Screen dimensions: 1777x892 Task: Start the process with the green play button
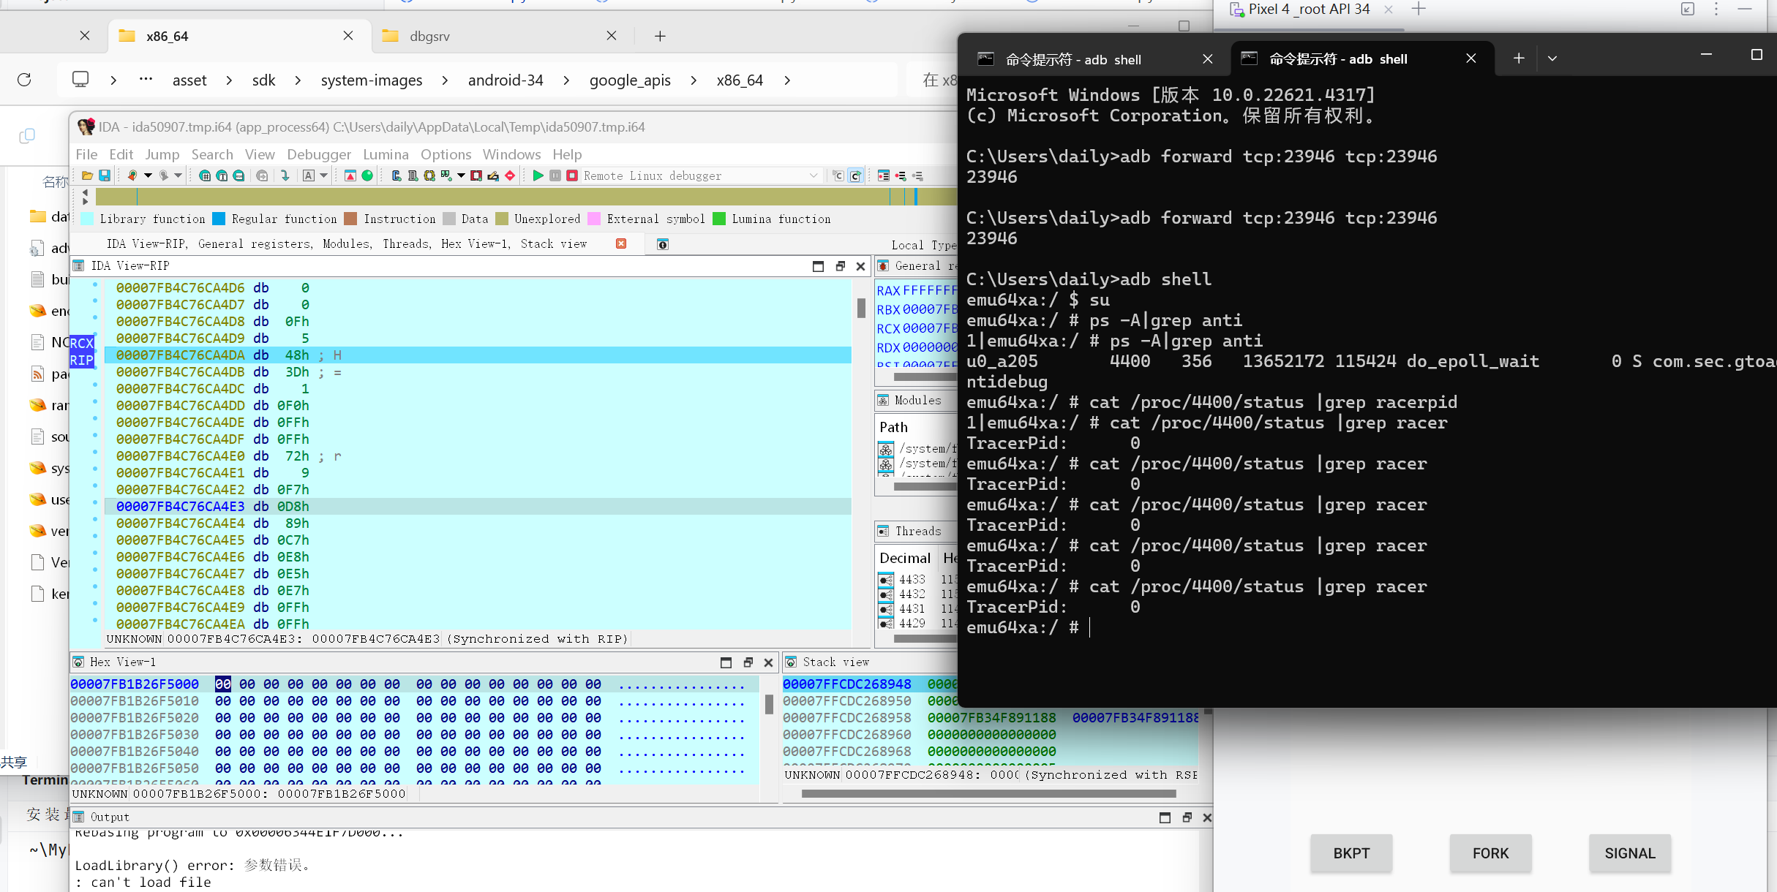[538, 175]
